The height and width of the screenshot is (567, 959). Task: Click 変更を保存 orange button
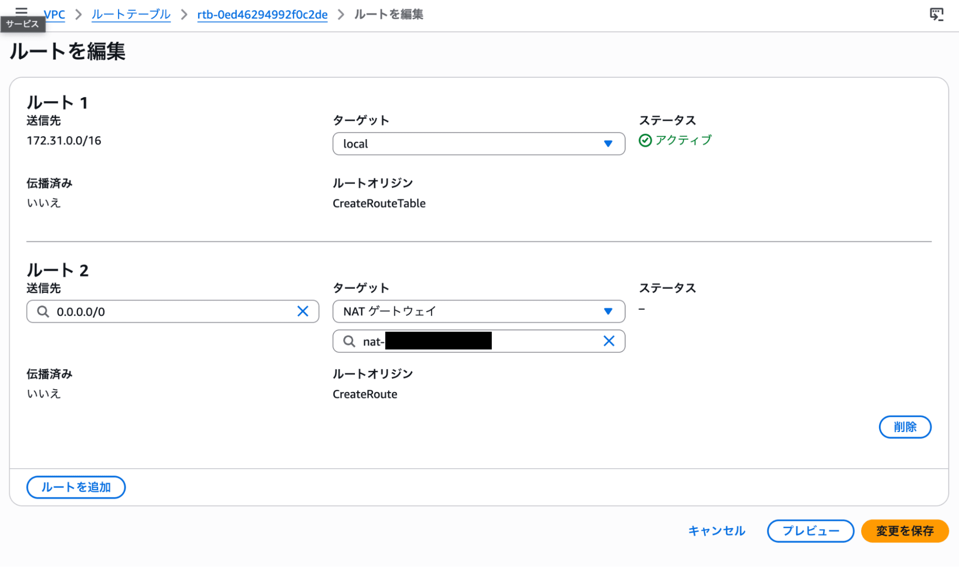pyautogui.click(x=904, y=531)
